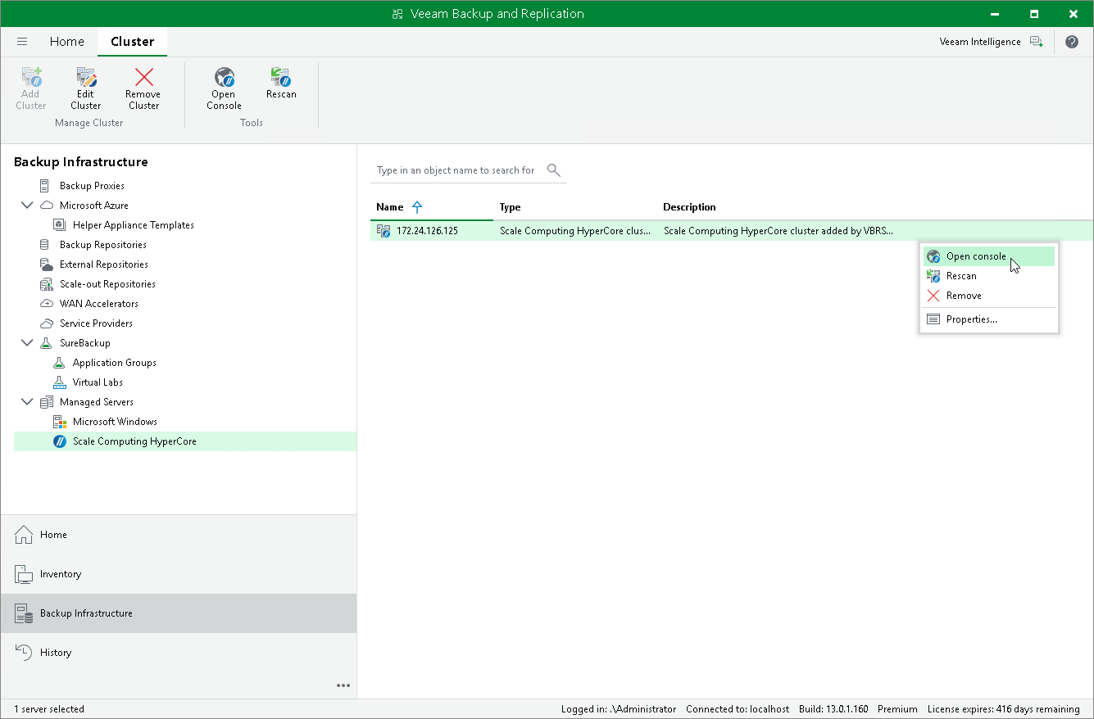Click the Veeam Intelligence chat icon

click(1037, 42)
